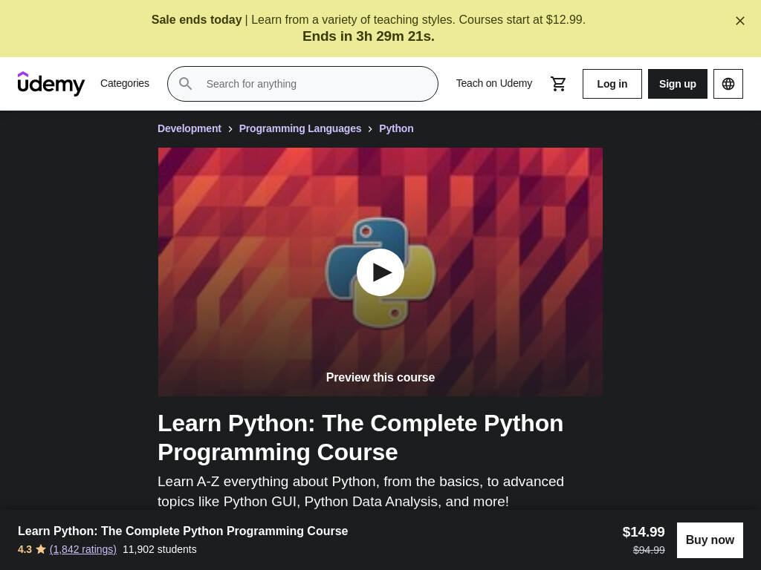Viewport: 761px width, 570px height.
Task: Play the course preview video
Action: point(380,272)
